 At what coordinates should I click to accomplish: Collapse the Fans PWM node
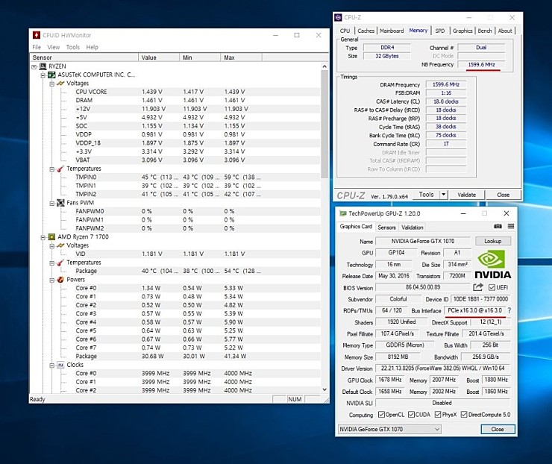51,203
